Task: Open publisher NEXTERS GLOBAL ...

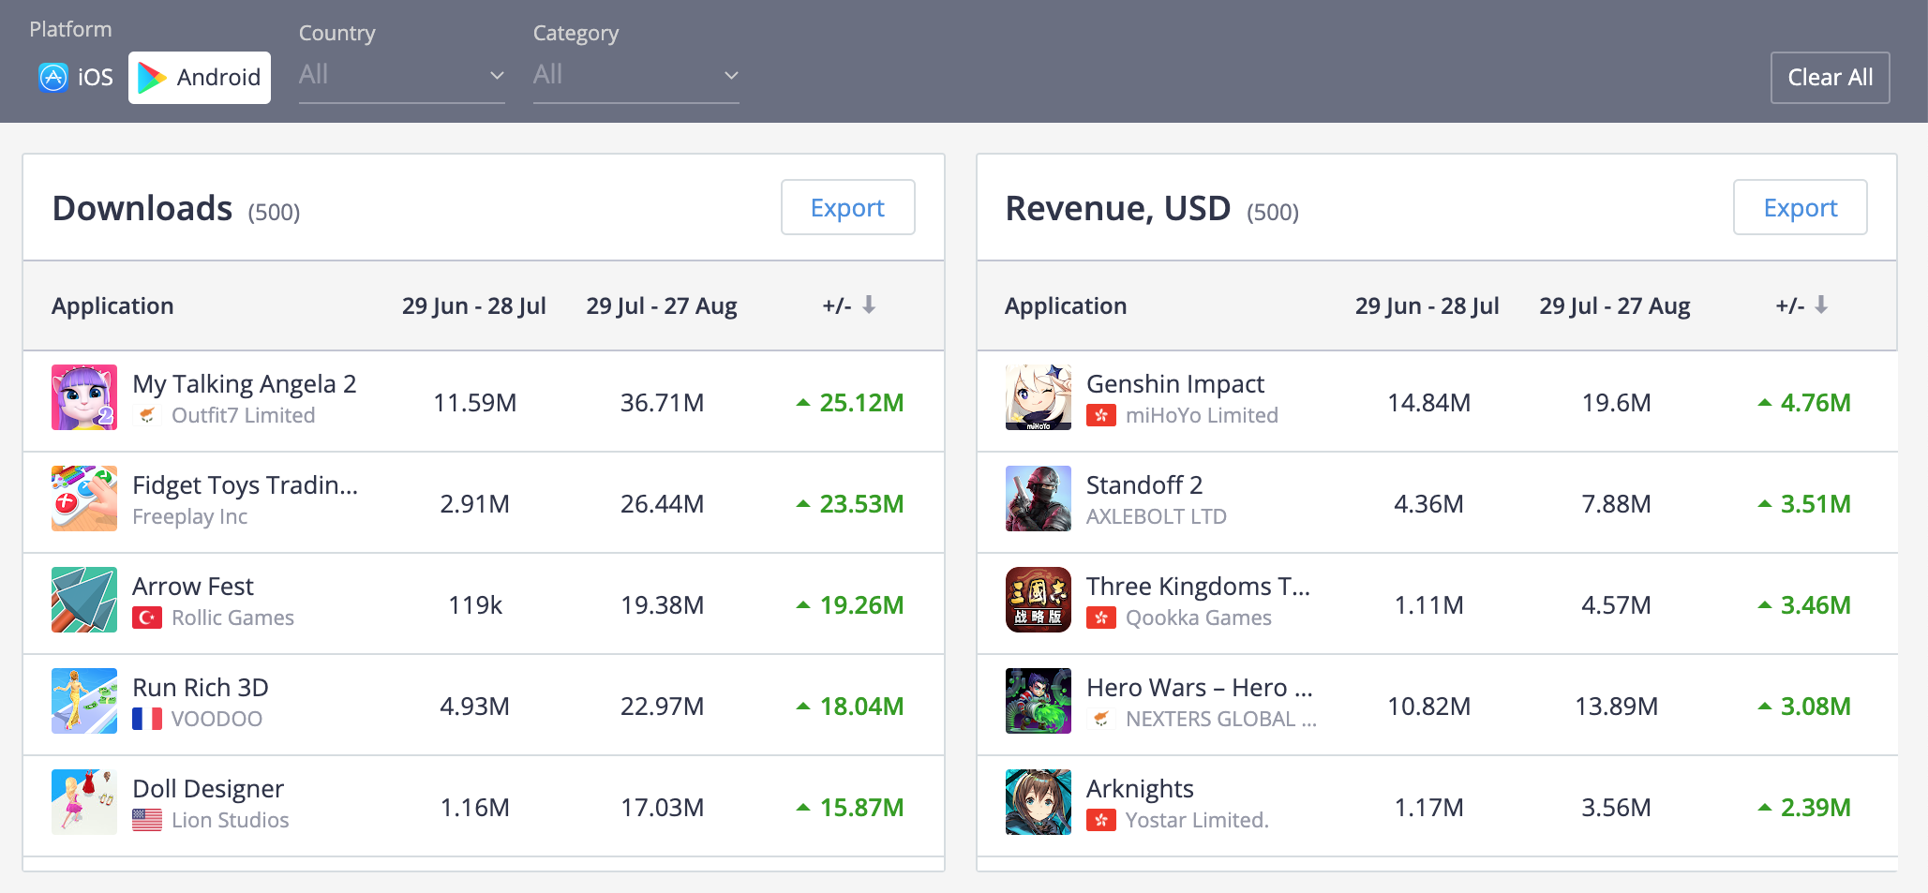Action: pos(1221,719)
